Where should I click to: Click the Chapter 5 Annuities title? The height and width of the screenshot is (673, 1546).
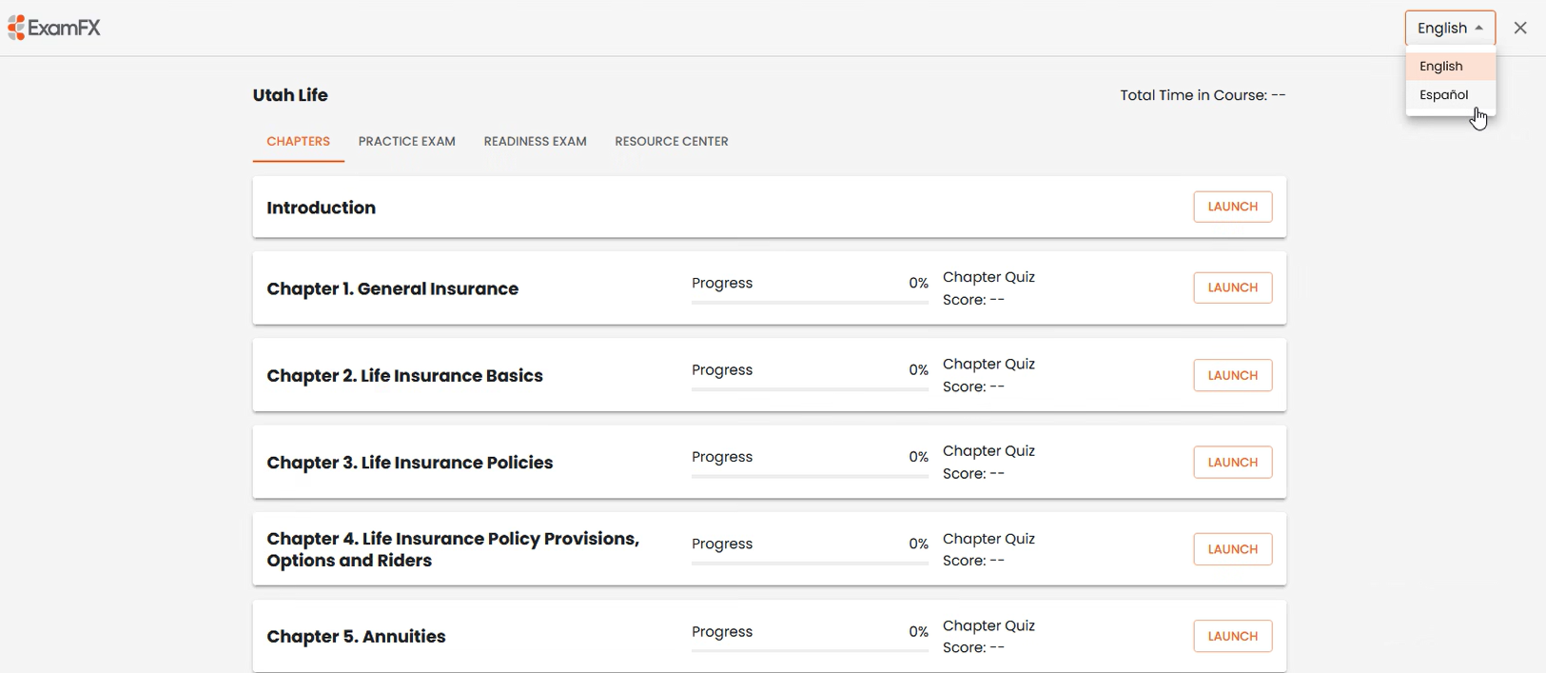click(356, 636)
